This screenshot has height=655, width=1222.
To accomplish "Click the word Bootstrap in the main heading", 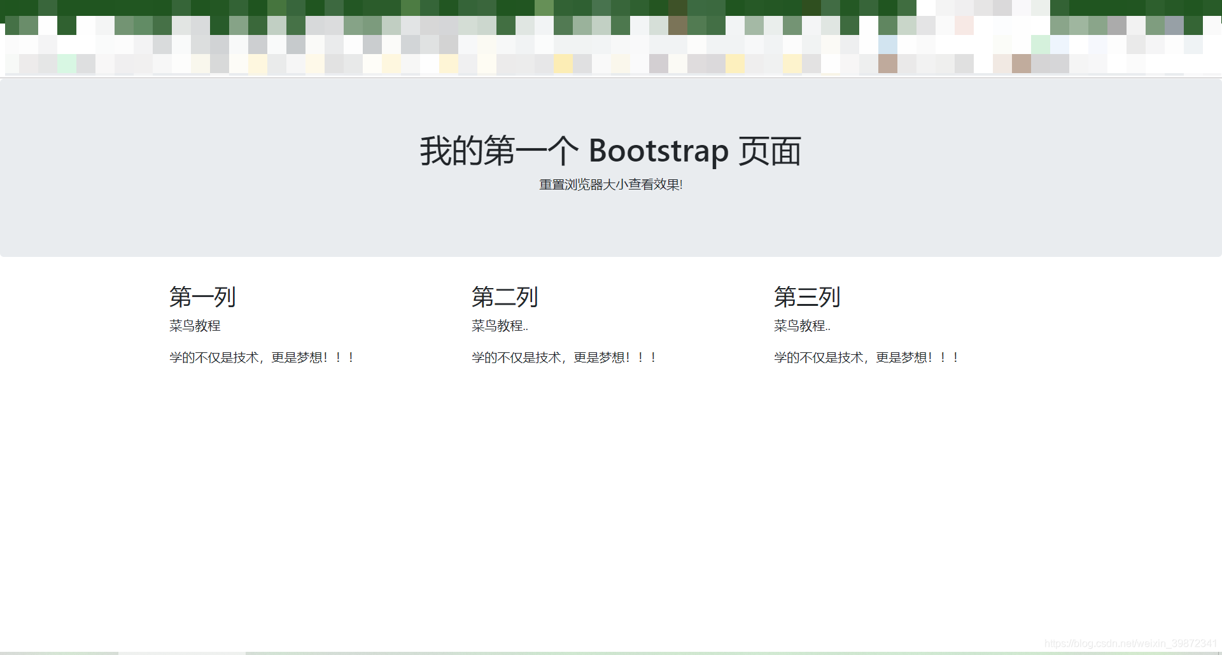I will pyautogui.click(x=659, y=151).
